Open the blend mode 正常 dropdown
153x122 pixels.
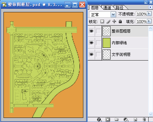tap(113, 15)
